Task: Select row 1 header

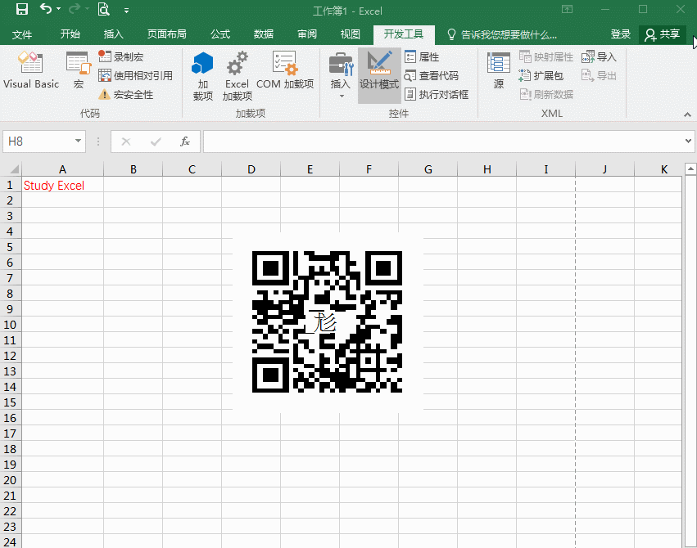Action: pyautogui.click(x=10, y=185)
